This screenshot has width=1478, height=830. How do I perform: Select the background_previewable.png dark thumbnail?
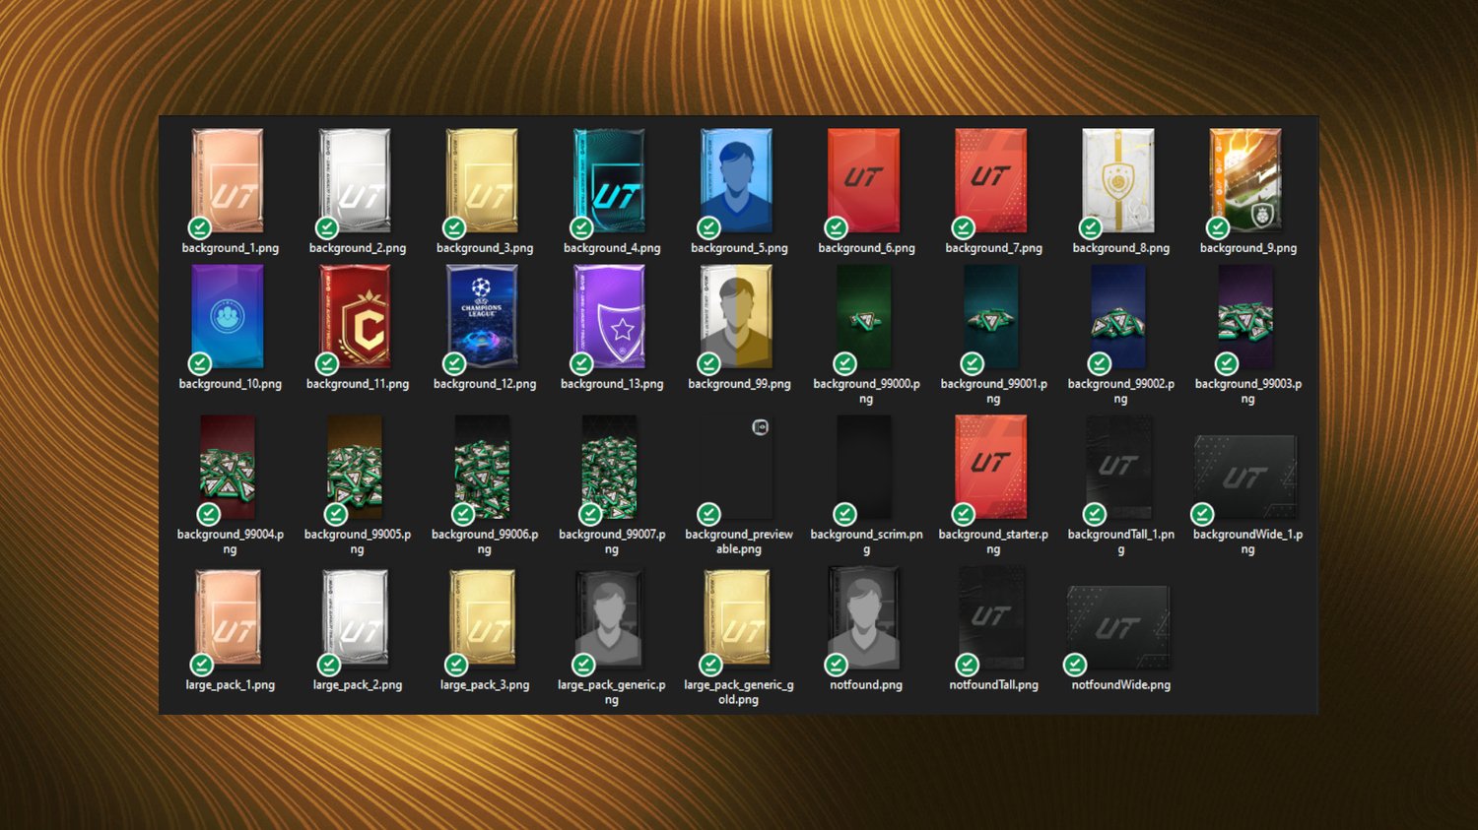[736, 468]
